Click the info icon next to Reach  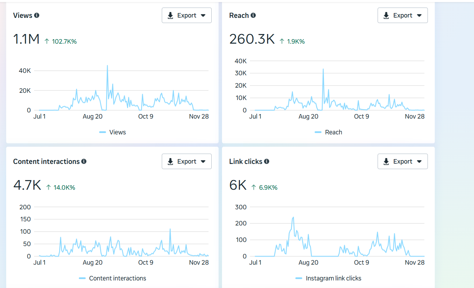[x=253, y=15]
